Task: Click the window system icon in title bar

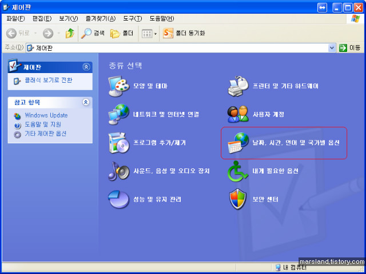Action: click(x=6, y=7)
